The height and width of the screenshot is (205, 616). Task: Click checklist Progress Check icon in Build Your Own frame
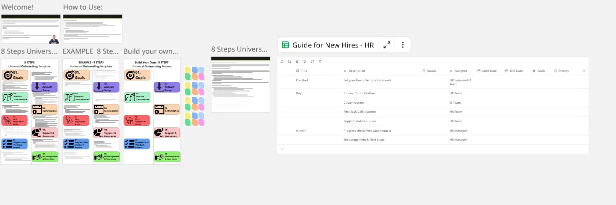tap(128, 144)
